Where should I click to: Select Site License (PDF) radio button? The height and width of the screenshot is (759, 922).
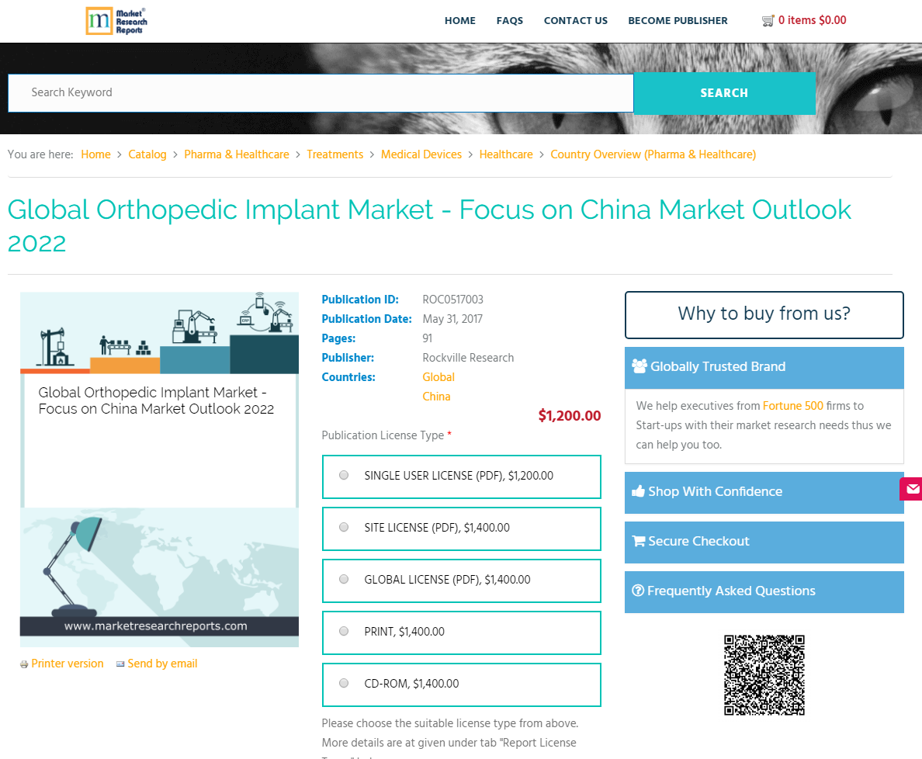(x=344, y=528)
